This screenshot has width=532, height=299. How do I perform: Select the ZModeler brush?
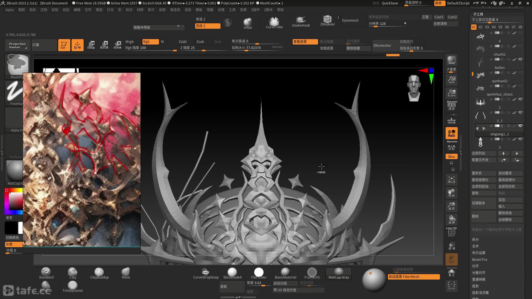(x=328, y=21)
